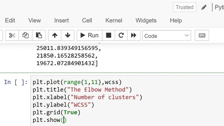
Task: Click the plt.ylabel("WCSS") line
Action: pyautogui.click(x=63, y=105)
